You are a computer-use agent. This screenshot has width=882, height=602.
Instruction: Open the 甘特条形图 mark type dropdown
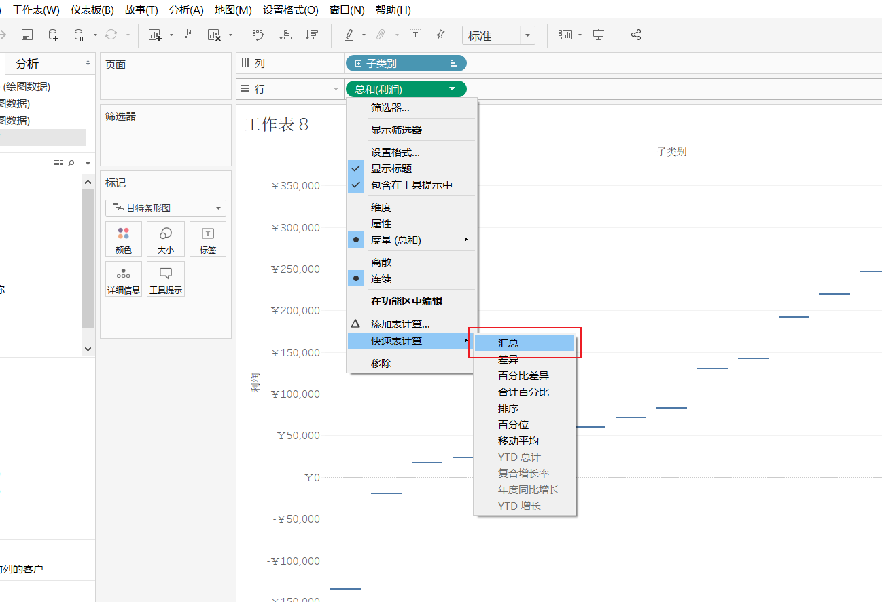(x=218, y=208)
